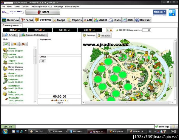
Task: Click the Resource Distribution button
Action: (33, 35)
